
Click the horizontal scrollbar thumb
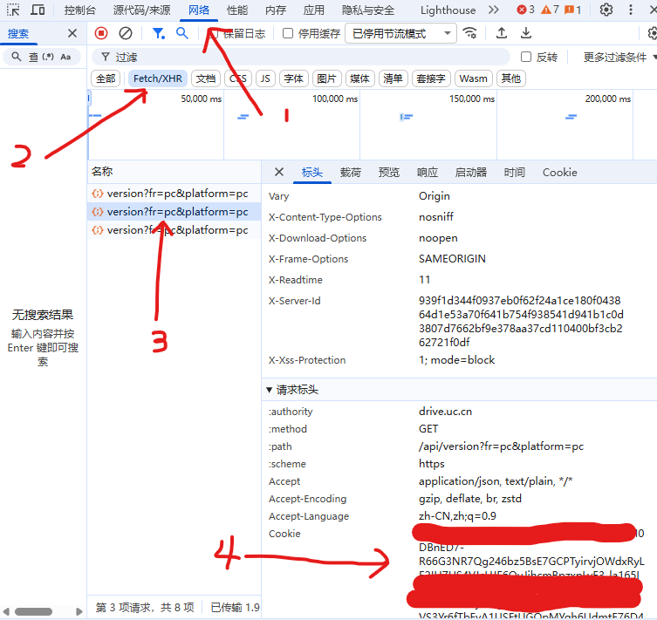click(33, 611)
